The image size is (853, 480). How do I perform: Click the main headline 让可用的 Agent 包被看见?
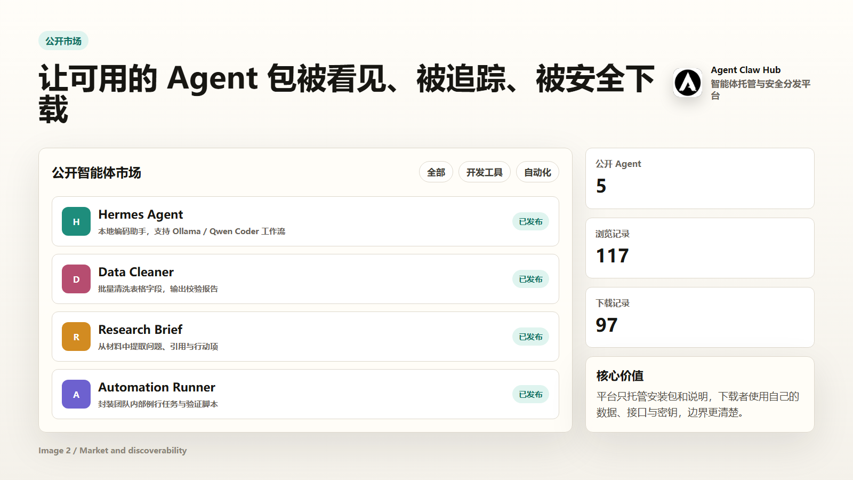click(x=347, y=94)
